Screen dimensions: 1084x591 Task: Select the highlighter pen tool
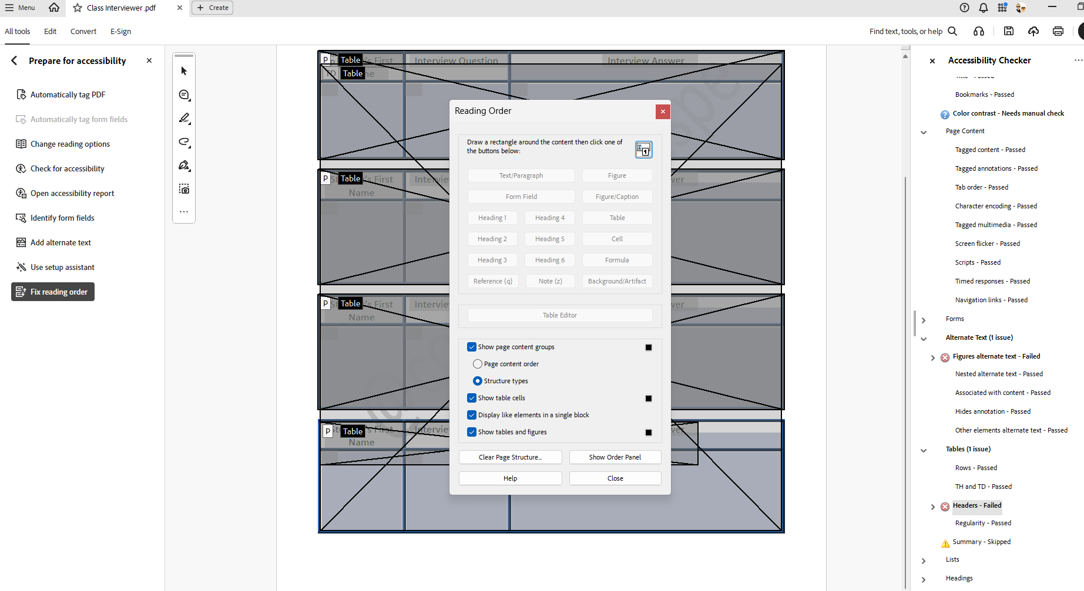[184, 118]
